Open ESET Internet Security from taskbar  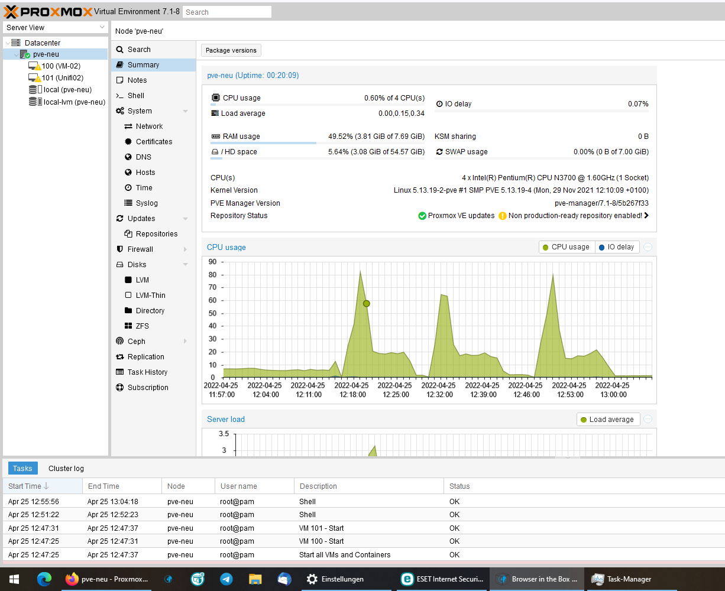pyautogui.click(x=442, y=579)
